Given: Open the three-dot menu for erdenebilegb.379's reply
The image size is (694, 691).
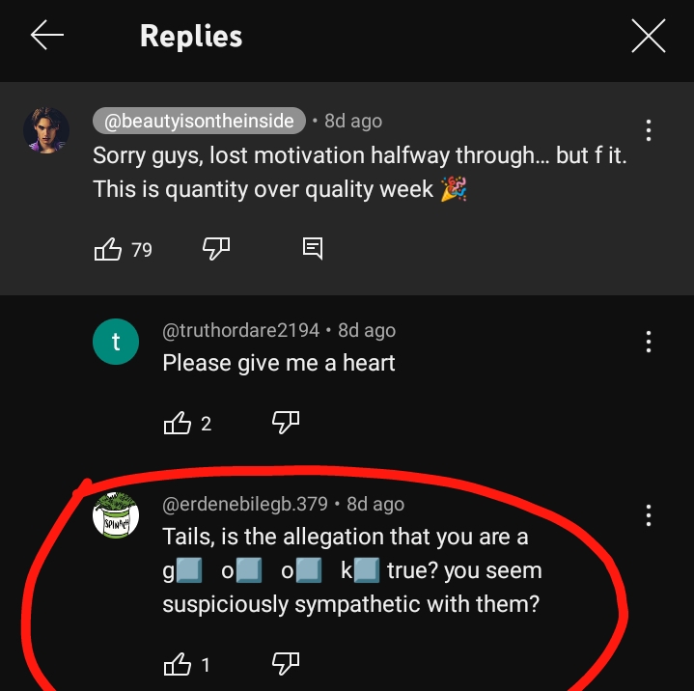Looking at the screenshot, I should tap(648, 515).
